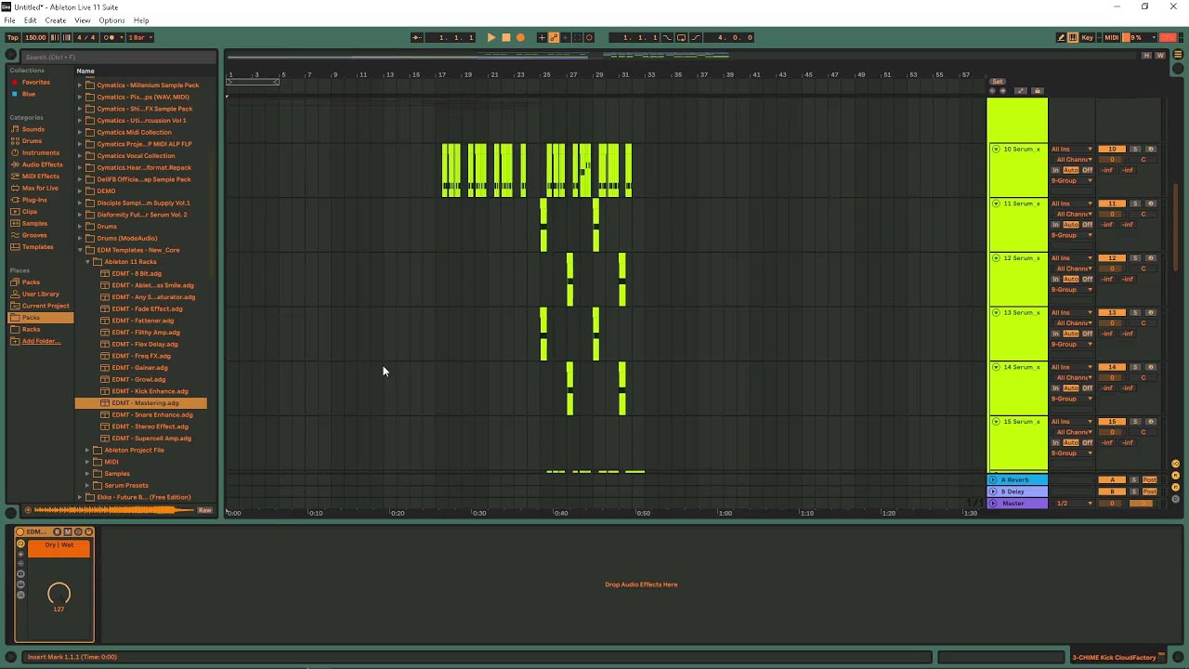The image size is (1189, 669).
Task: Collapse the EDM Templates - New_Core folder
Action: pos(81,250)
